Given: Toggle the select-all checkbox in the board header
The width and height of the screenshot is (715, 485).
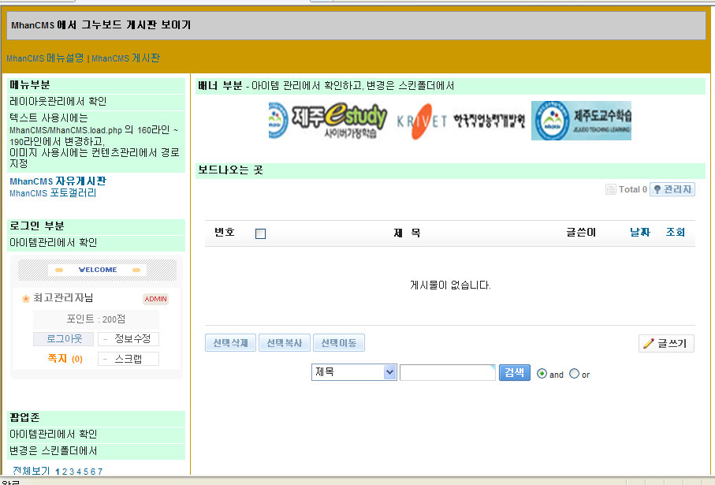Looking at the screenshot, I should (x=261, y=233).
